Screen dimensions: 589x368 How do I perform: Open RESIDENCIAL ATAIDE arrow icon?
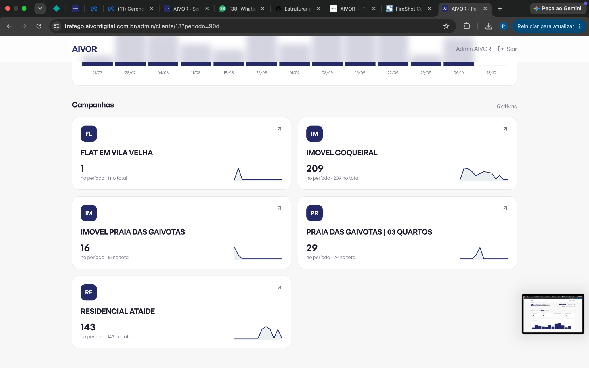(279, 287)
